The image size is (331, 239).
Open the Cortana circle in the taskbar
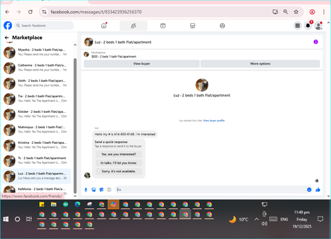point(17,219)
